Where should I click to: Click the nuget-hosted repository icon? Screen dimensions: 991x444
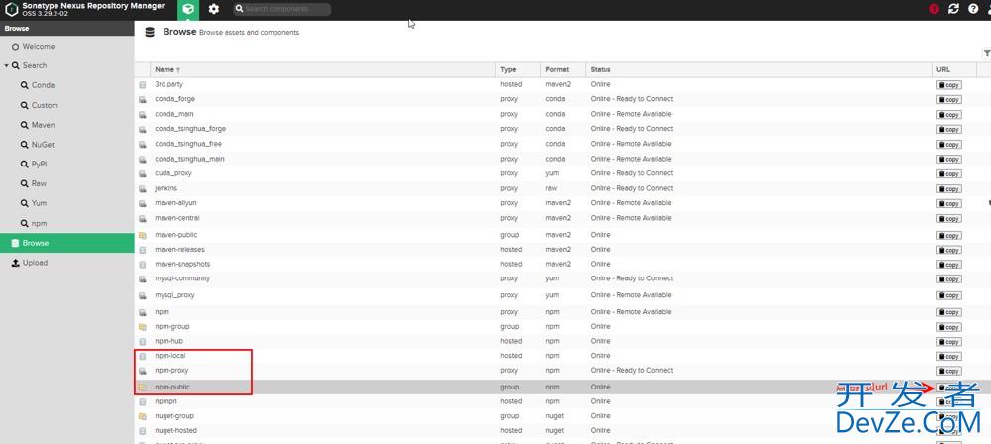pyautogui.click(x=142, y=431)
